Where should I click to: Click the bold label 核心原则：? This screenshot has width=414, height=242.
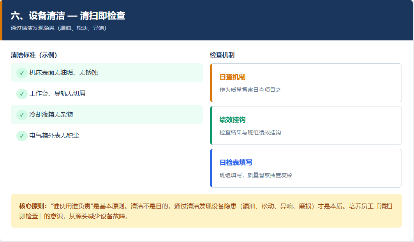pos(33,206)
